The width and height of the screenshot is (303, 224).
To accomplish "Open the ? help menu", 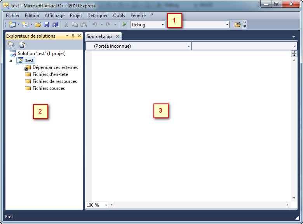I will (x=152, y=16).
